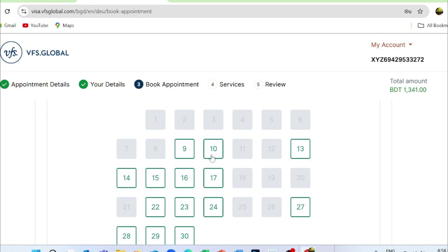Click the BDT 1,341.00 amount

[x=408, y=90]
